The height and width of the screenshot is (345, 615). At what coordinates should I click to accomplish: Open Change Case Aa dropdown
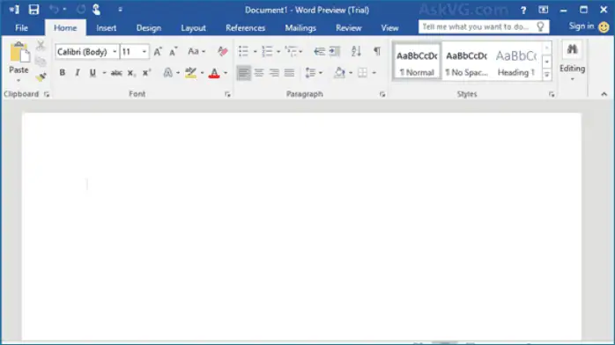[x=196, y=51]
